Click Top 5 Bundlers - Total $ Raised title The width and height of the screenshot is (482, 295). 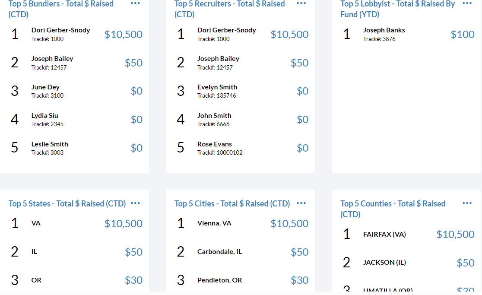[x=61, y=9]
